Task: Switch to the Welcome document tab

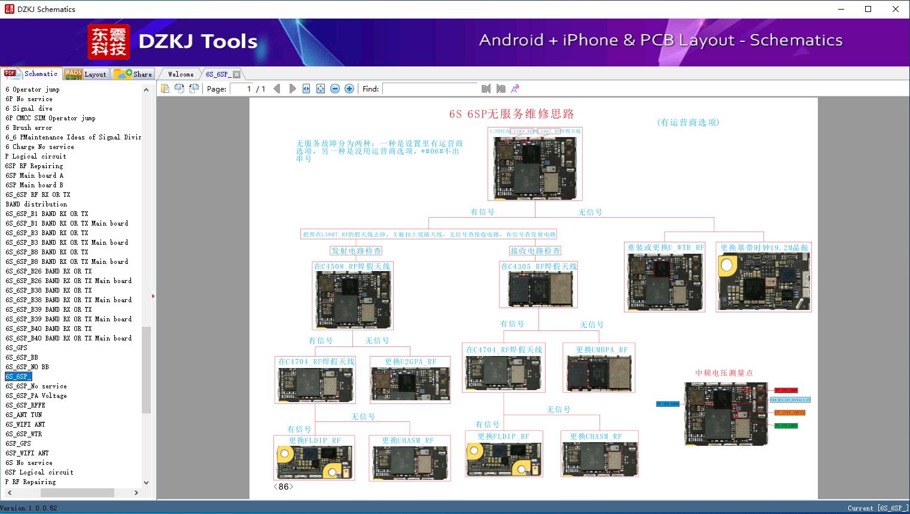Action: coord(181,74)
